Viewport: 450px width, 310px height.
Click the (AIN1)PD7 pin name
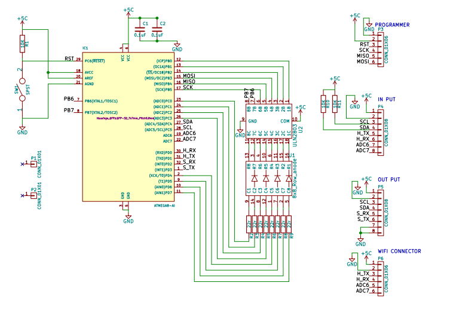pyautogui.click(x=163, y=193)
